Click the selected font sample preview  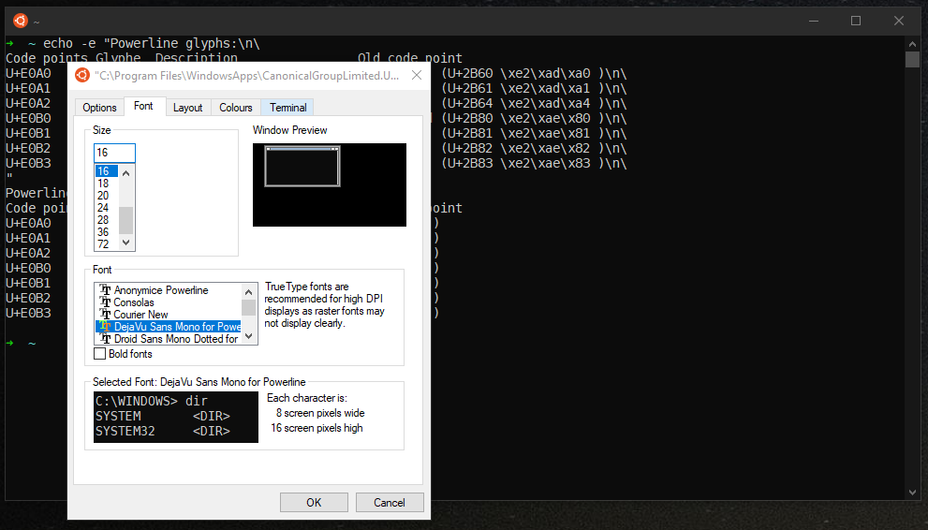tap(176, 417)
